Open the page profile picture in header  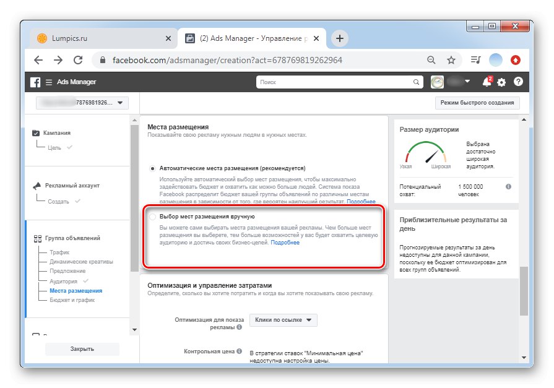click(x=437, y=82)
